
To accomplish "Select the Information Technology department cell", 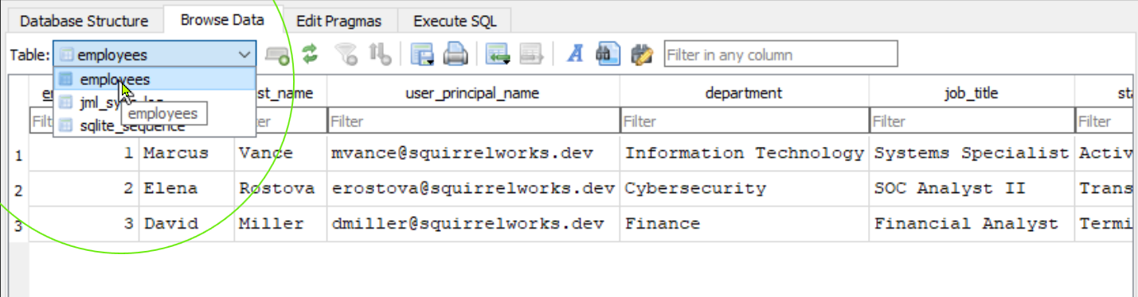I will coord(744,153).
